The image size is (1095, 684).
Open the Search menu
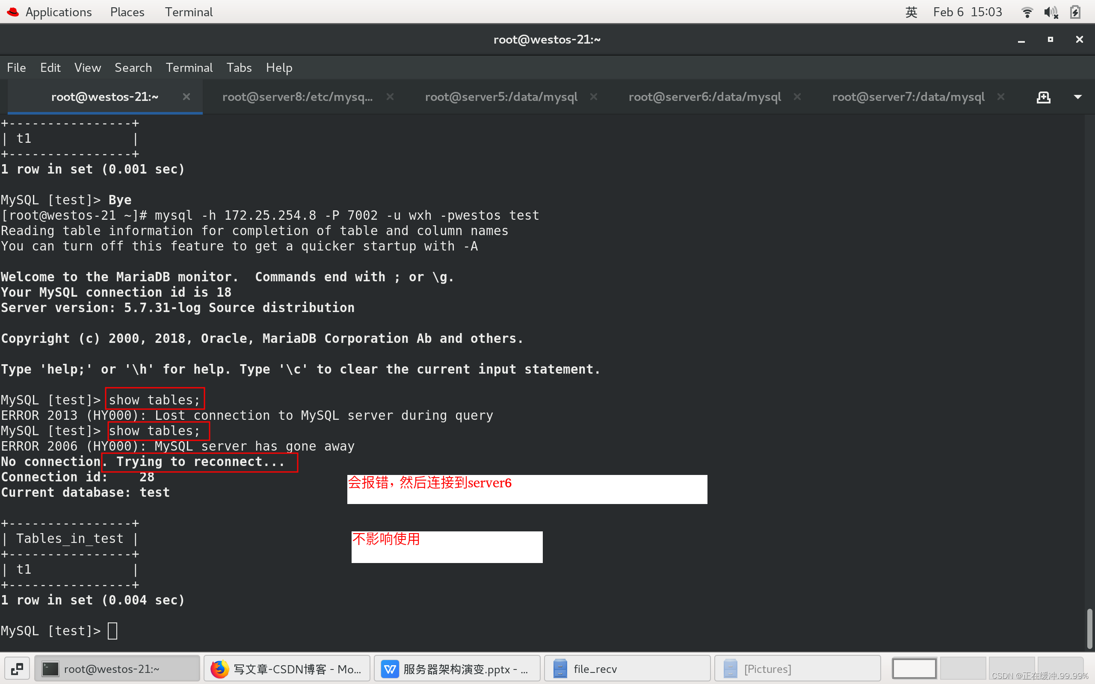pos(133,68)
